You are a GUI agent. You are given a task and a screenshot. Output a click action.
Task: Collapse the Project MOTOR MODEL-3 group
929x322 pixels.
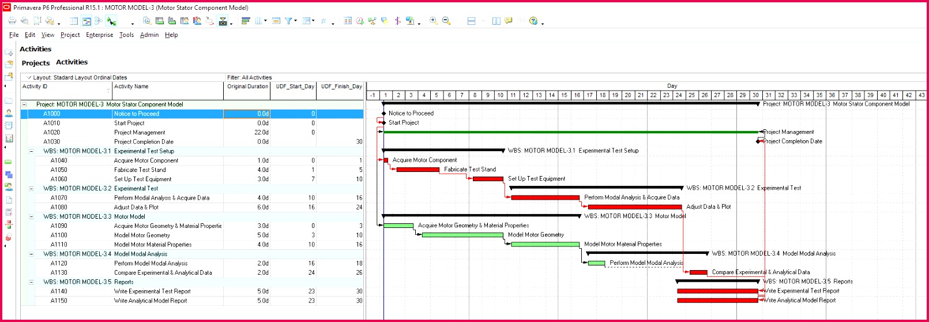[24, 104]
